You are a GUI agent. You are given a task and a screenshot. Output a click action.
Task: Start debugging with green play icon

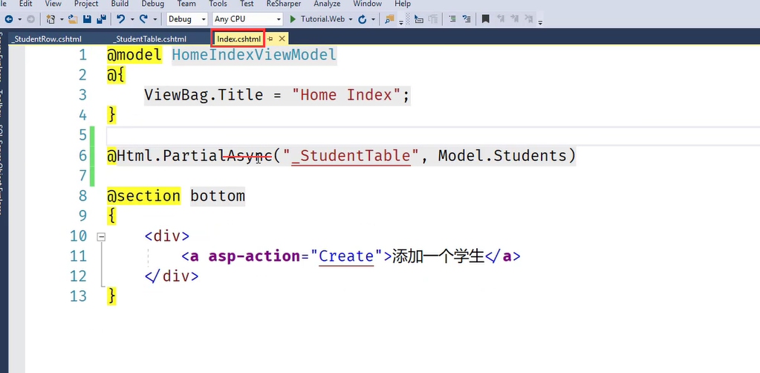click(293, 19)
